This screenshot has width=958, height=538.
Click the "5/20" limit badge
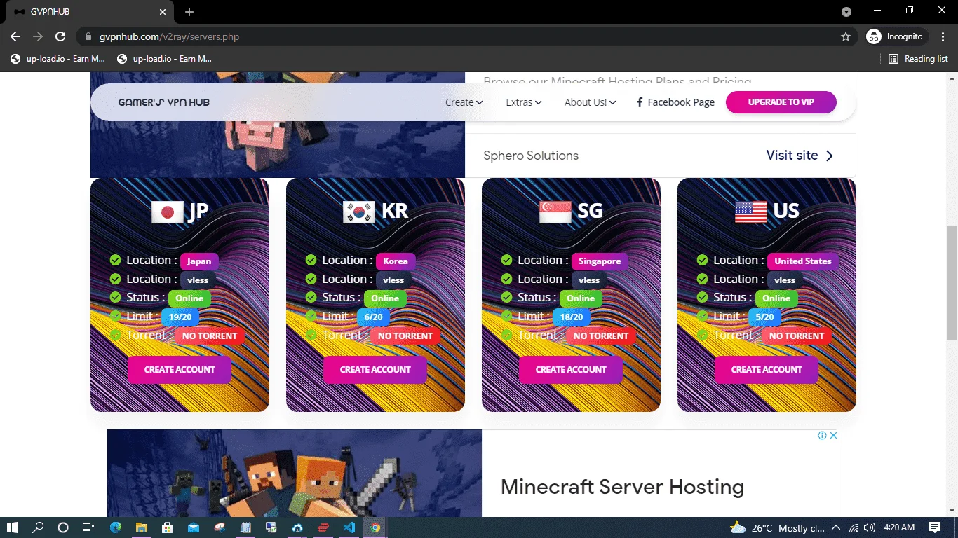click(x=765, y=317)
